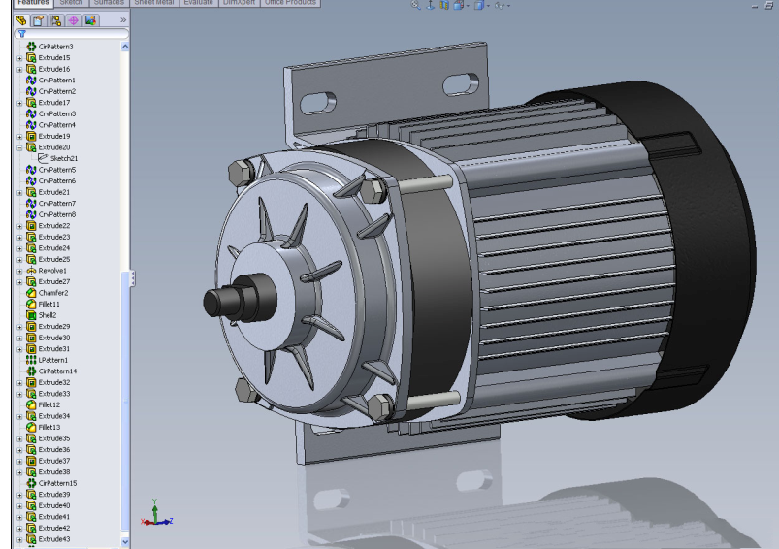Click the Extrude27 feature icon
The width and height of the screenshot is (779, 549).
(31, 281)
